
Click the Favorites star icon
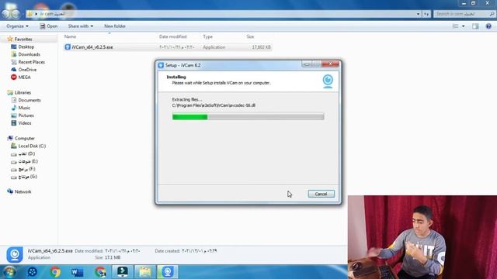point(10,39)
